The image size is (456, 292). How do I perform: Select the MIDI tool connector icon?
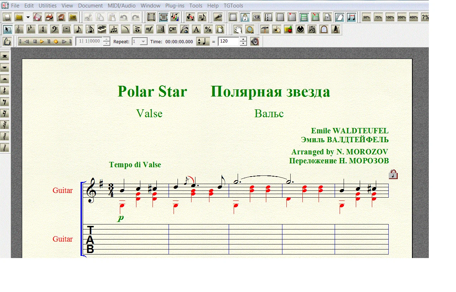(x=300, y=29)
